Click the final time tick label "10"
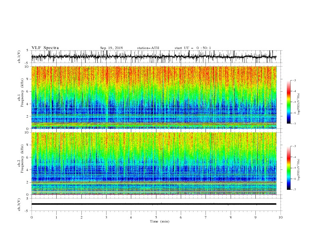Screen dimensions: 316x244 [280, 217]
